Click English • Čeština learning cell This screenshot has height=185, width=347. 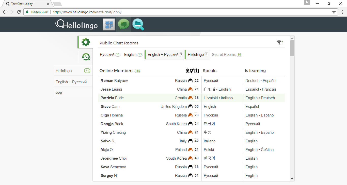pos(259,150)
